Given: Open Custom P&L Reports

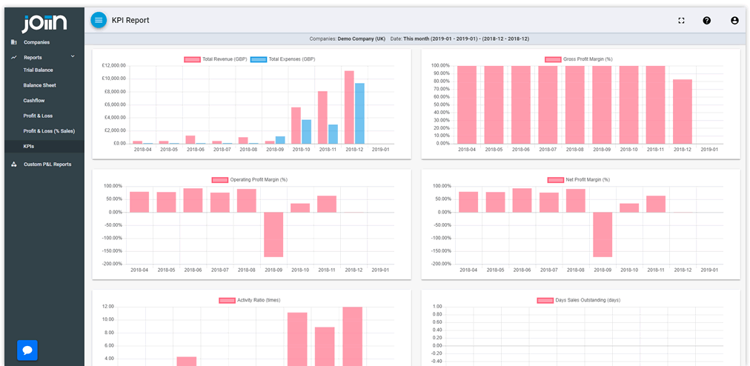Looking at the screenshot, I should coord(47,164).
